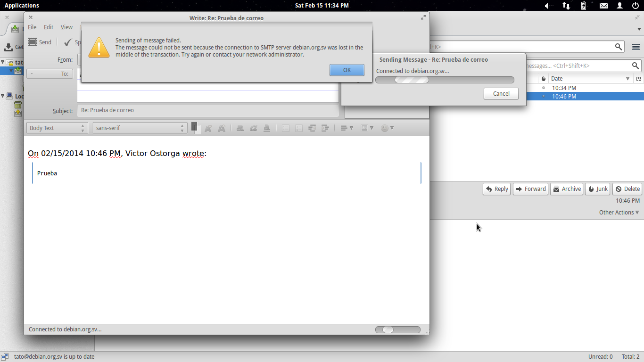644x362 pixels.
Task: Open the Body Text paragraph style dropdown
Action: pyautogui.click(x=57, y=128)
